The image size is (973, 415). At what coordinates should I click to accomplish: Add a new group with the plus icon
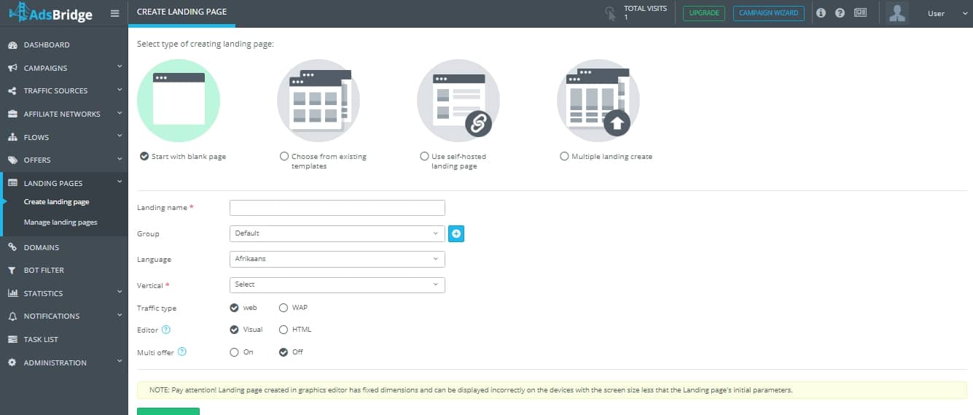456,233
